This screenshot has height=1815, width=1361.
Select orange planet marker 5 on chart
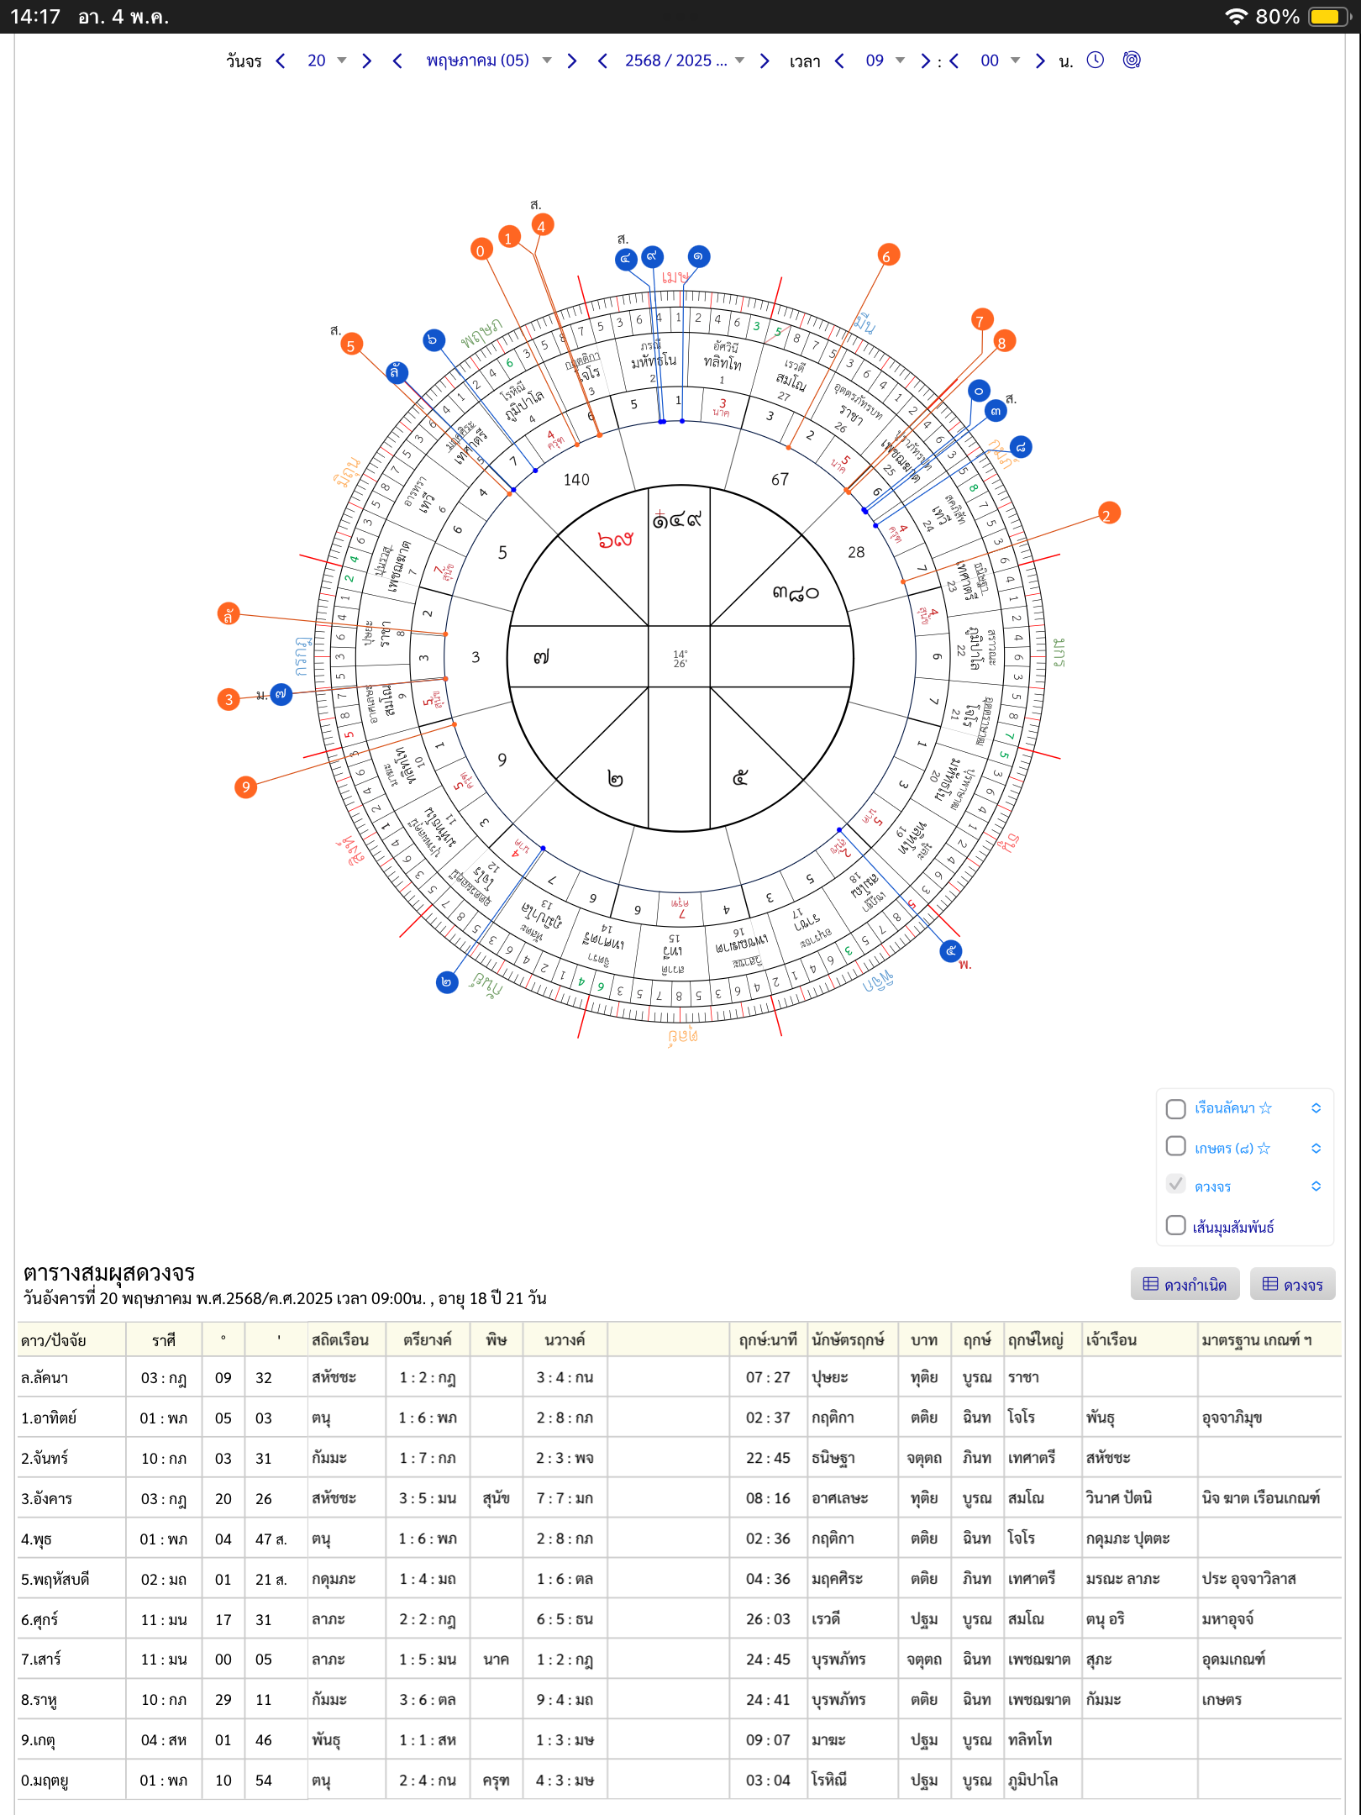coord(352,345)
